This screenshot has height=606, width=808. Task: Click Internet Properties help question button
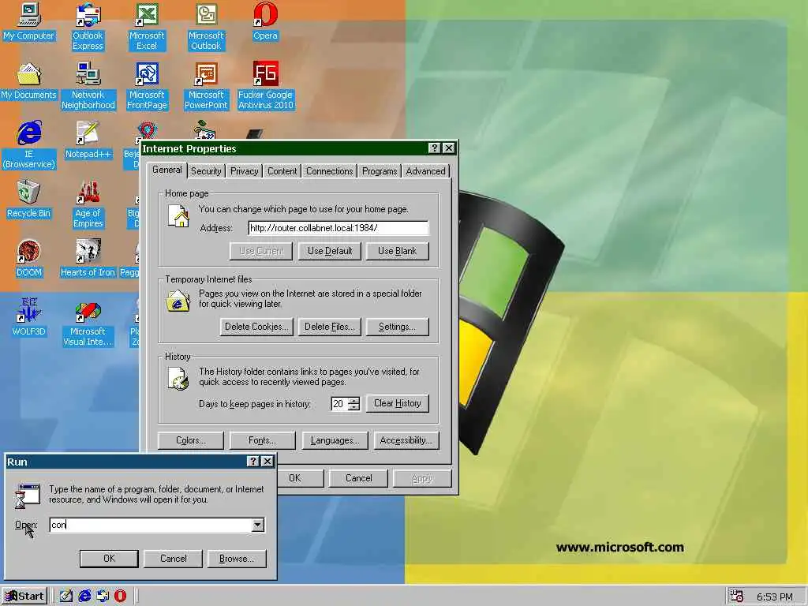(x=435, y=148)
